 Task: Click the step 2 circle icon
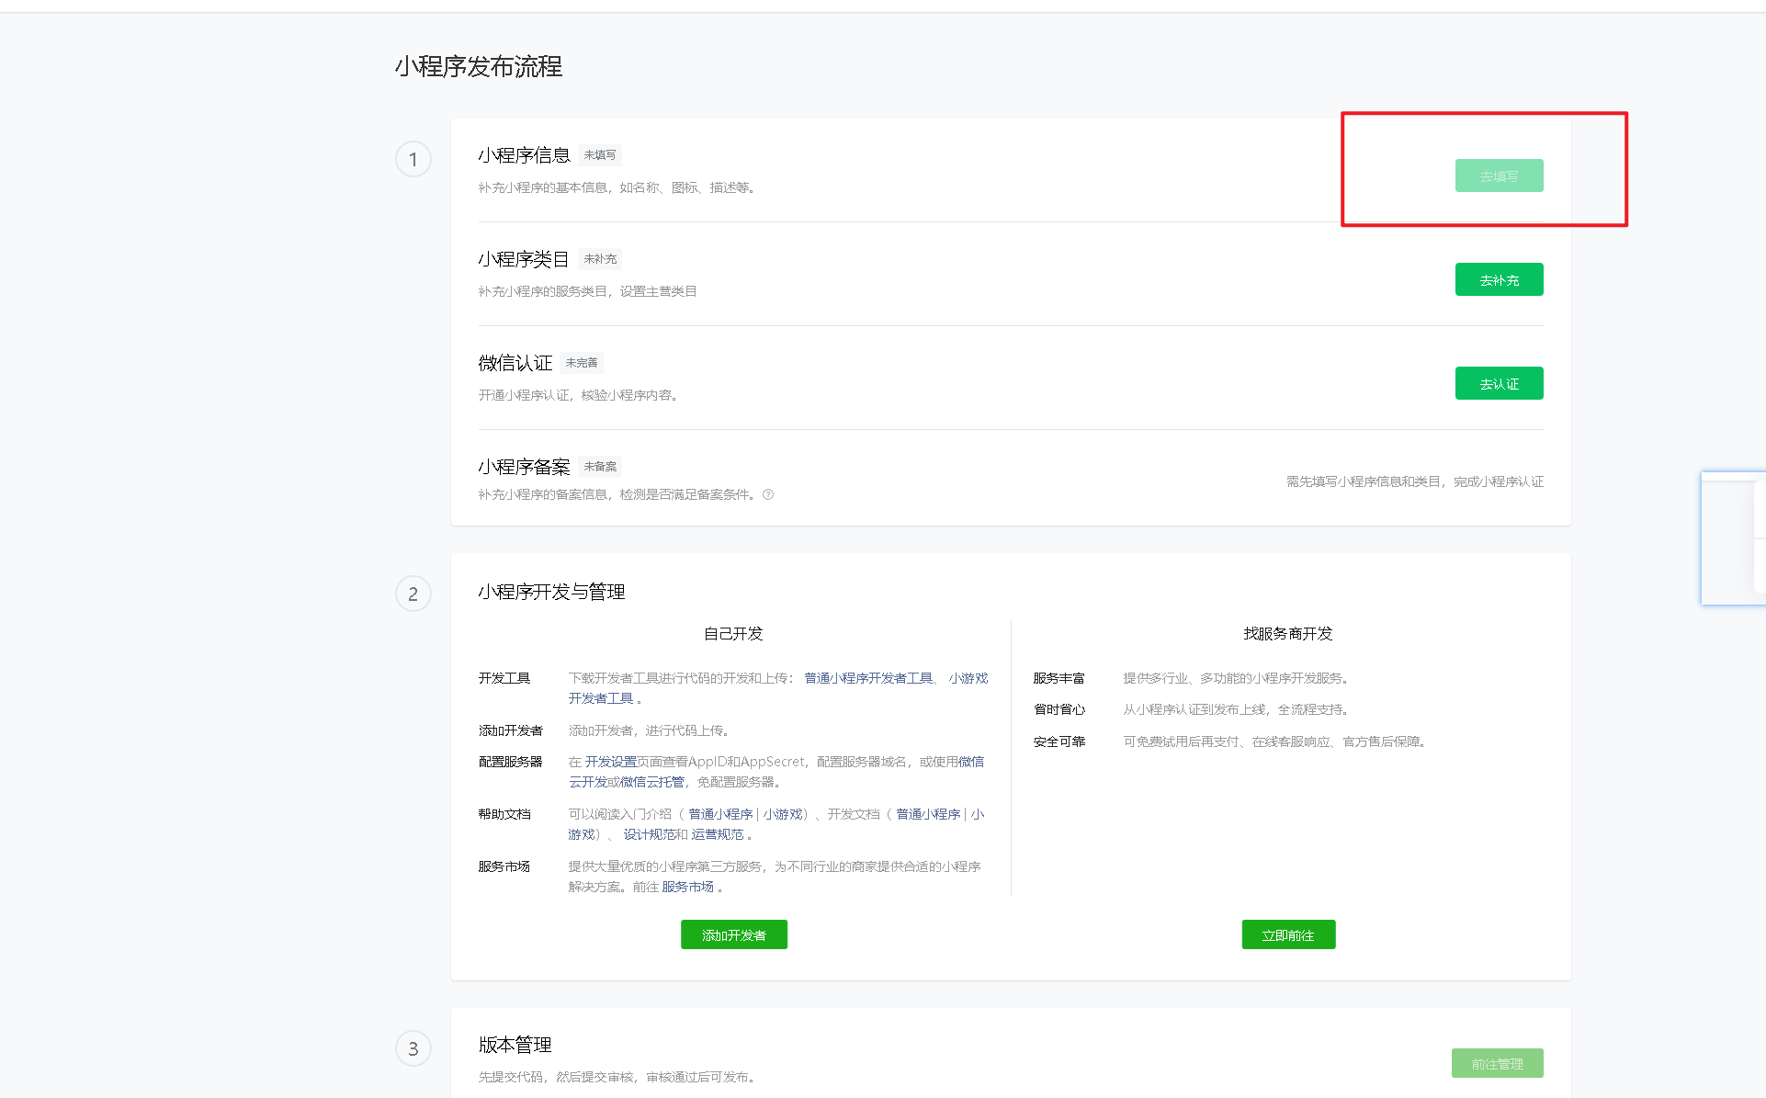(413, 594)
